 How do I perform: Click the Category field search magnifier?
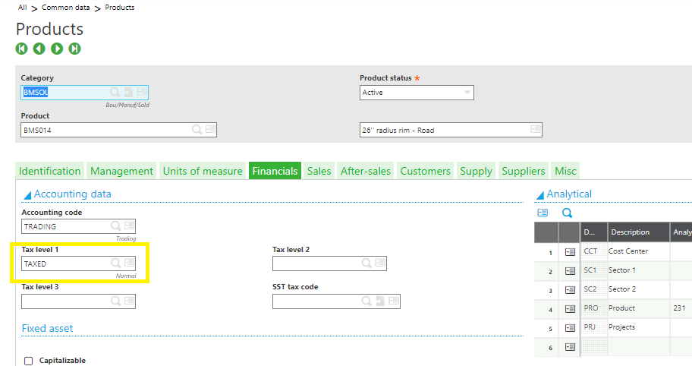pos(115,92)
